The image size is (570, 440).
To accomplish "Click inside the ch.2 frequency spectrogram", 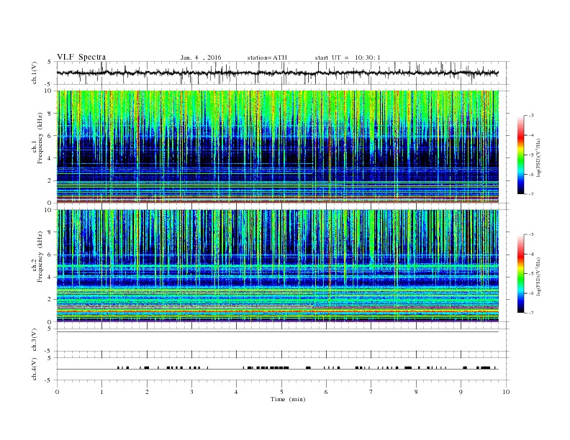I will [x=278, y=266].
